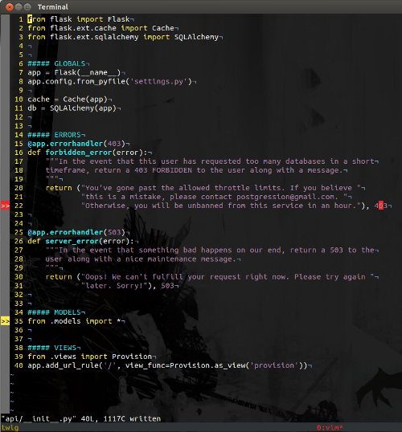Minimize the Terminal window
The width and height of the screenshot is (402, 432).
(18, 7)
